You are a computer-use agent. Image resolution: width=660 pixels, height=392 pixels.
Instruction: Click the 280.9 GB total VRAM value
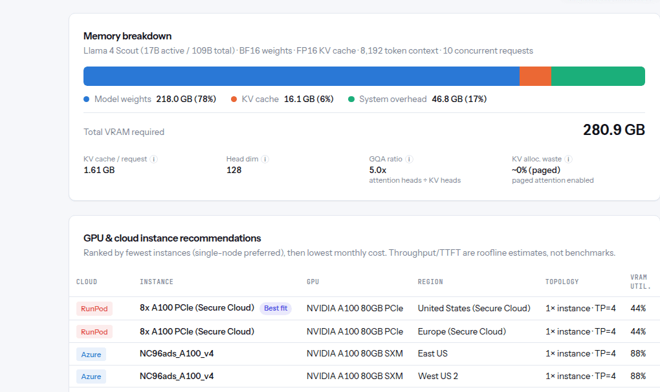click(x=613, y=130)
